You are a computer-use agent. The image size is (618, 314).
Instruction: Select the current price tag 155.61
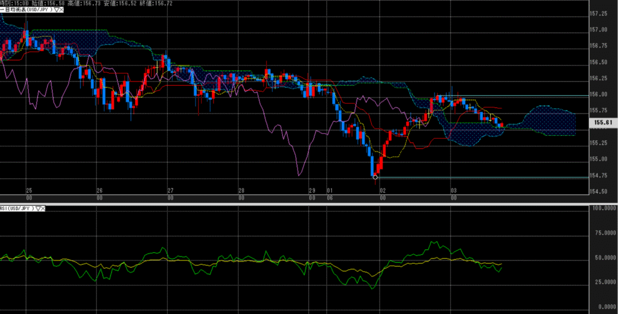click(x=603, y=123)
